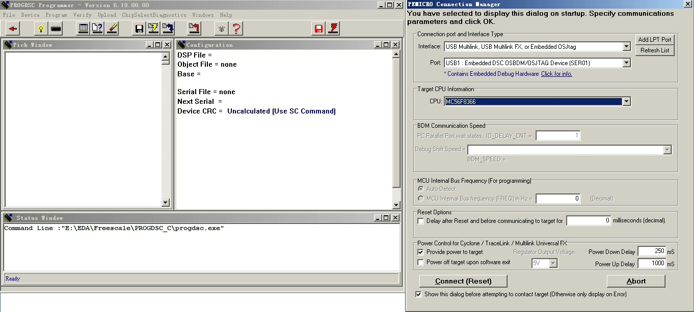Click the eraser toolbar icon

pos(112,29)
